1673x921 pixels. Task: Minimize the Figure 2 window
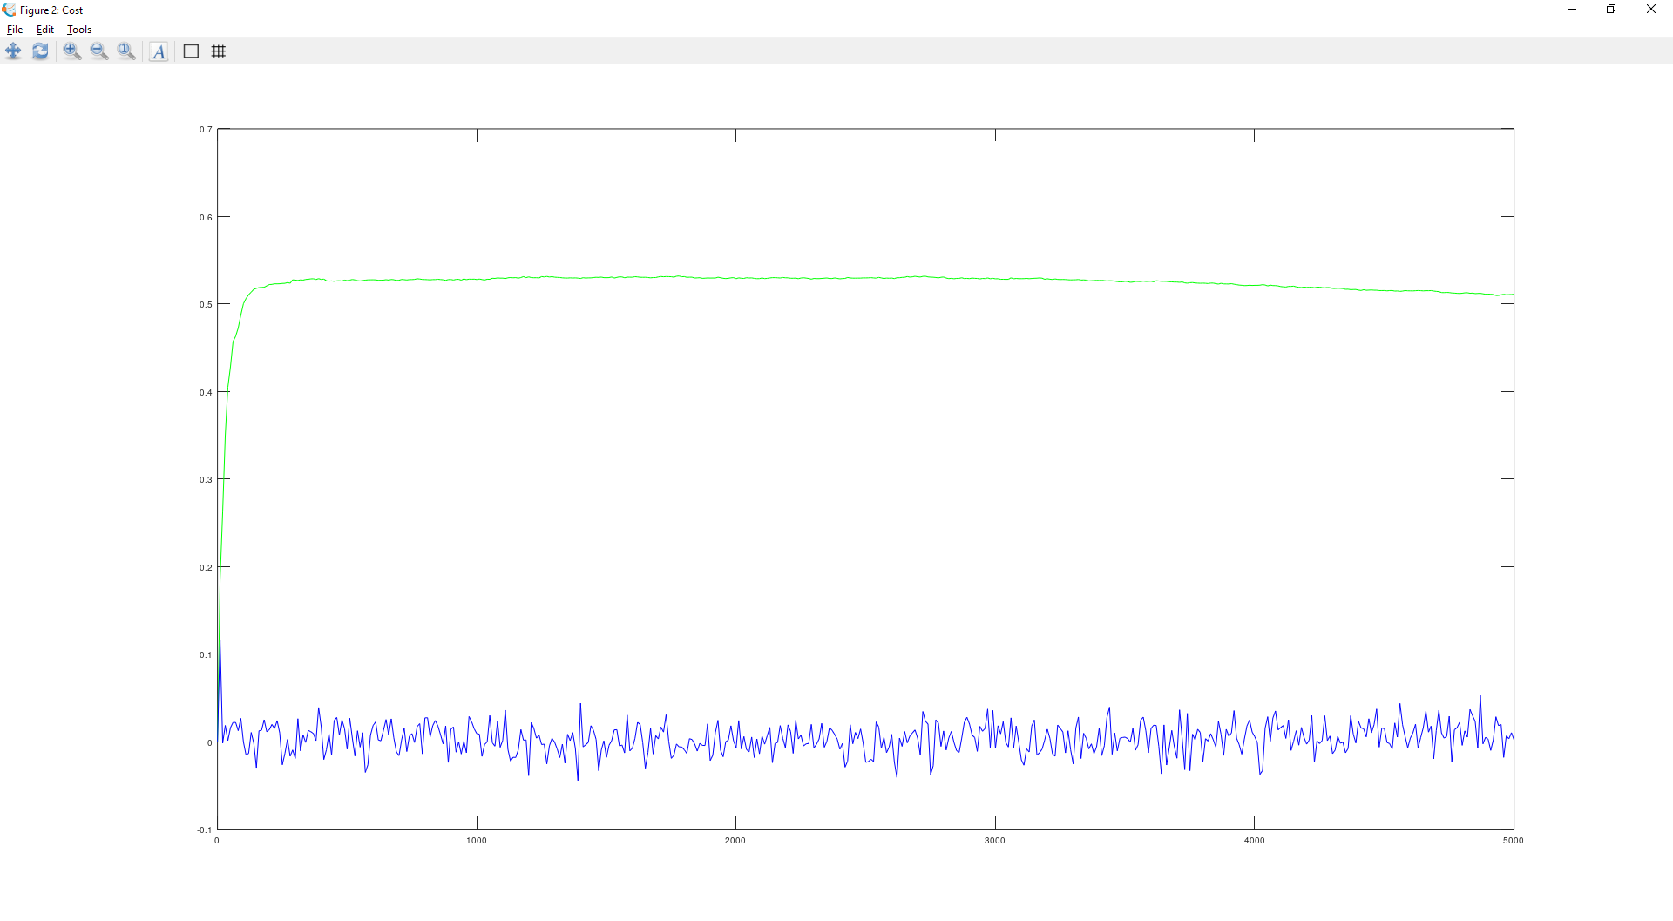coord(1572,10)
